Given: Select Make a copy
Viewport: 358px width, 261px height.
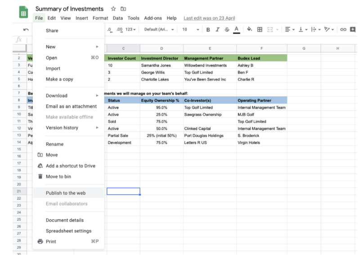Looking at the screenshot, I should 68,79.
